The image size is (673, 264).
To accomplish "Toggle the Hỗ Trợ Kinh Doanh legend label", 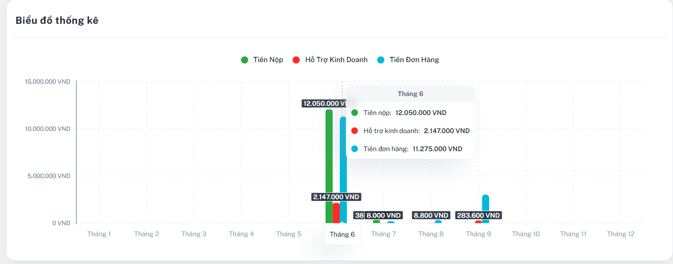I will click(x=336, y=60).
